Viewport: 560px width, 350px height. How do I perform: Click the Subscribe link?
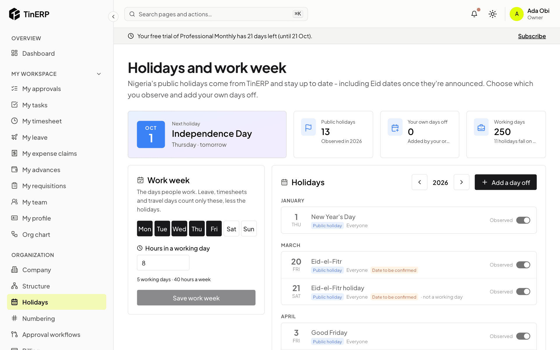(532, 36)
